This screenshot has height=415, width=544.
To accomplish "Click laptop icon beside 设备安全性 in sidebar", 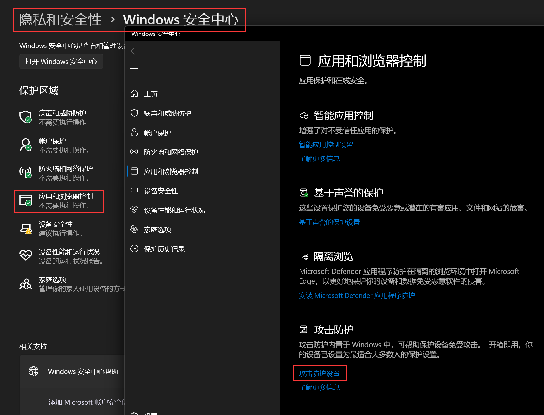I will tap(134, 190).
